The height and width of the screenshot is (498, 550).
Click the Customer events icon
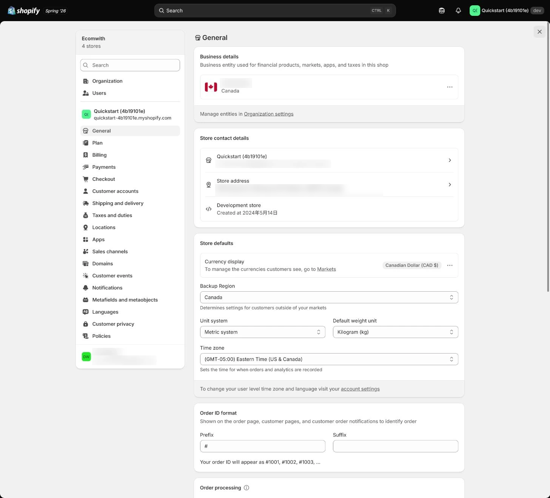[x=86, y=276]
